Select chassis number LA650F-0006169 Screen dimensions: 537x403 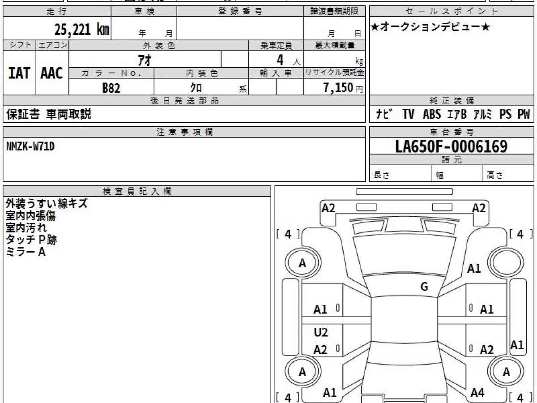451,146
